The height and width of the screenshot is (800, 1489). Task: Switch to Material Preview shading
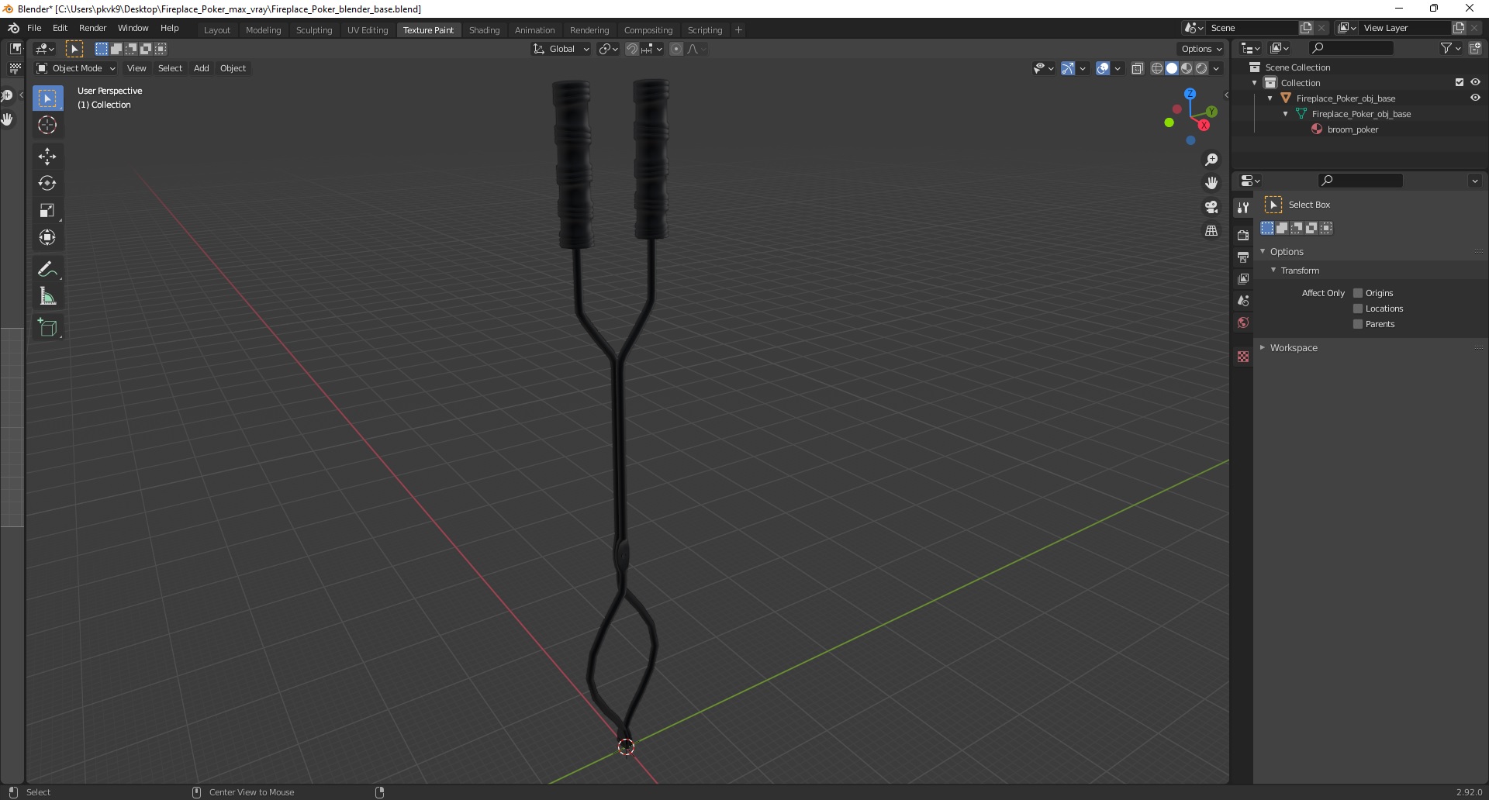pos(1187,68)
